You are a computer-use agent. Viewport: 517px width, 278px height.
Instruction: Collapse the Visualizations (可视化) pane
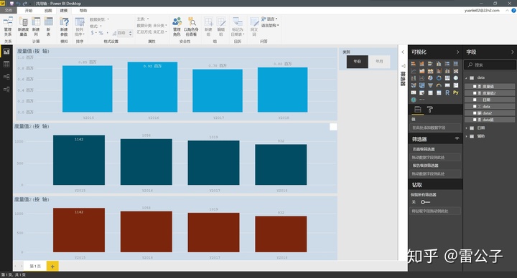tap(457, 52)
